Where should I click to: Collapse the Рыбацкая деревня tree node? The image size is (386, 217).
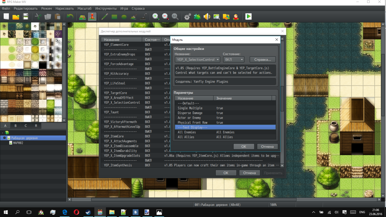[x=5, y=138]
